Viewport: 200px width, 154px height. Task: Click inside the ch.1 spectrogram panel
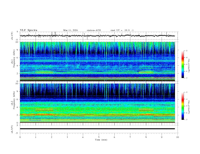click(x=97, y=61)
